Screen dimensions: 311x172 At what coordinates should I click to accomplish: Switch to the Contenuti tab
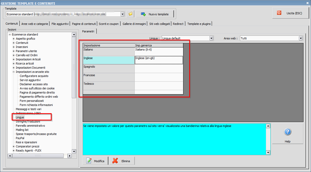pos(12,24)
